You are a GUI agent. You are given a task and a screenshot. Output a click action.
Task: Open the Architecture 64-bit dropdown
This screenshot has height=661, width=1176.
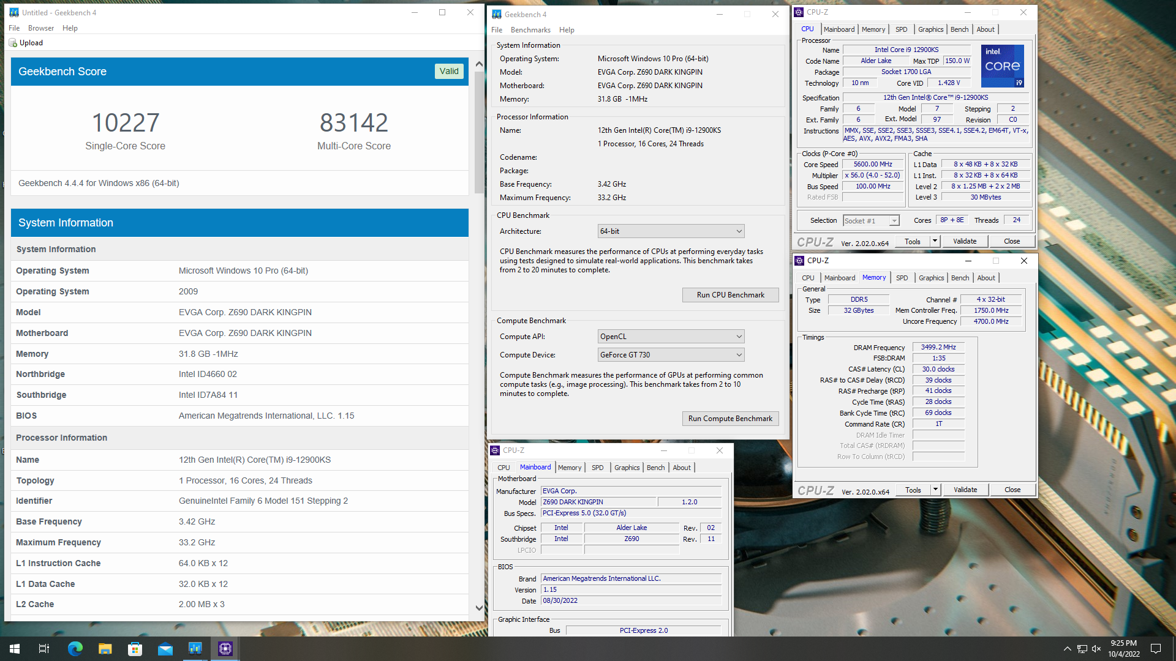point(671,231)
